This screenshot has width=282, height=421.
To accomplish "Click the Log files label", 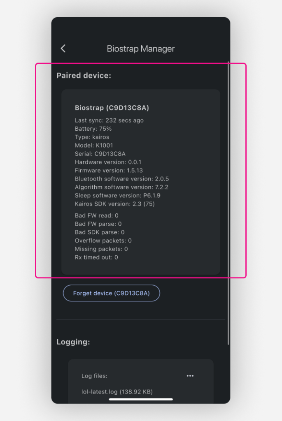I will tap(94, 376).
